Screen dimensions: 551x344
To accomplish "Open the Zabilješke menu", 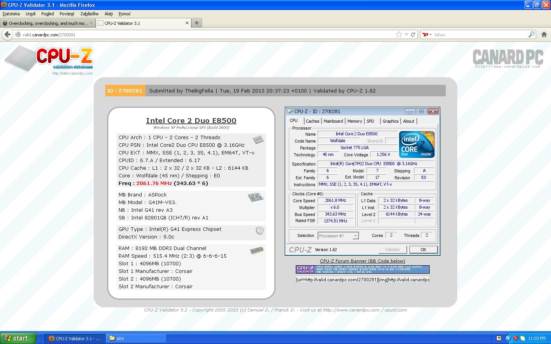I will [90, 14].
